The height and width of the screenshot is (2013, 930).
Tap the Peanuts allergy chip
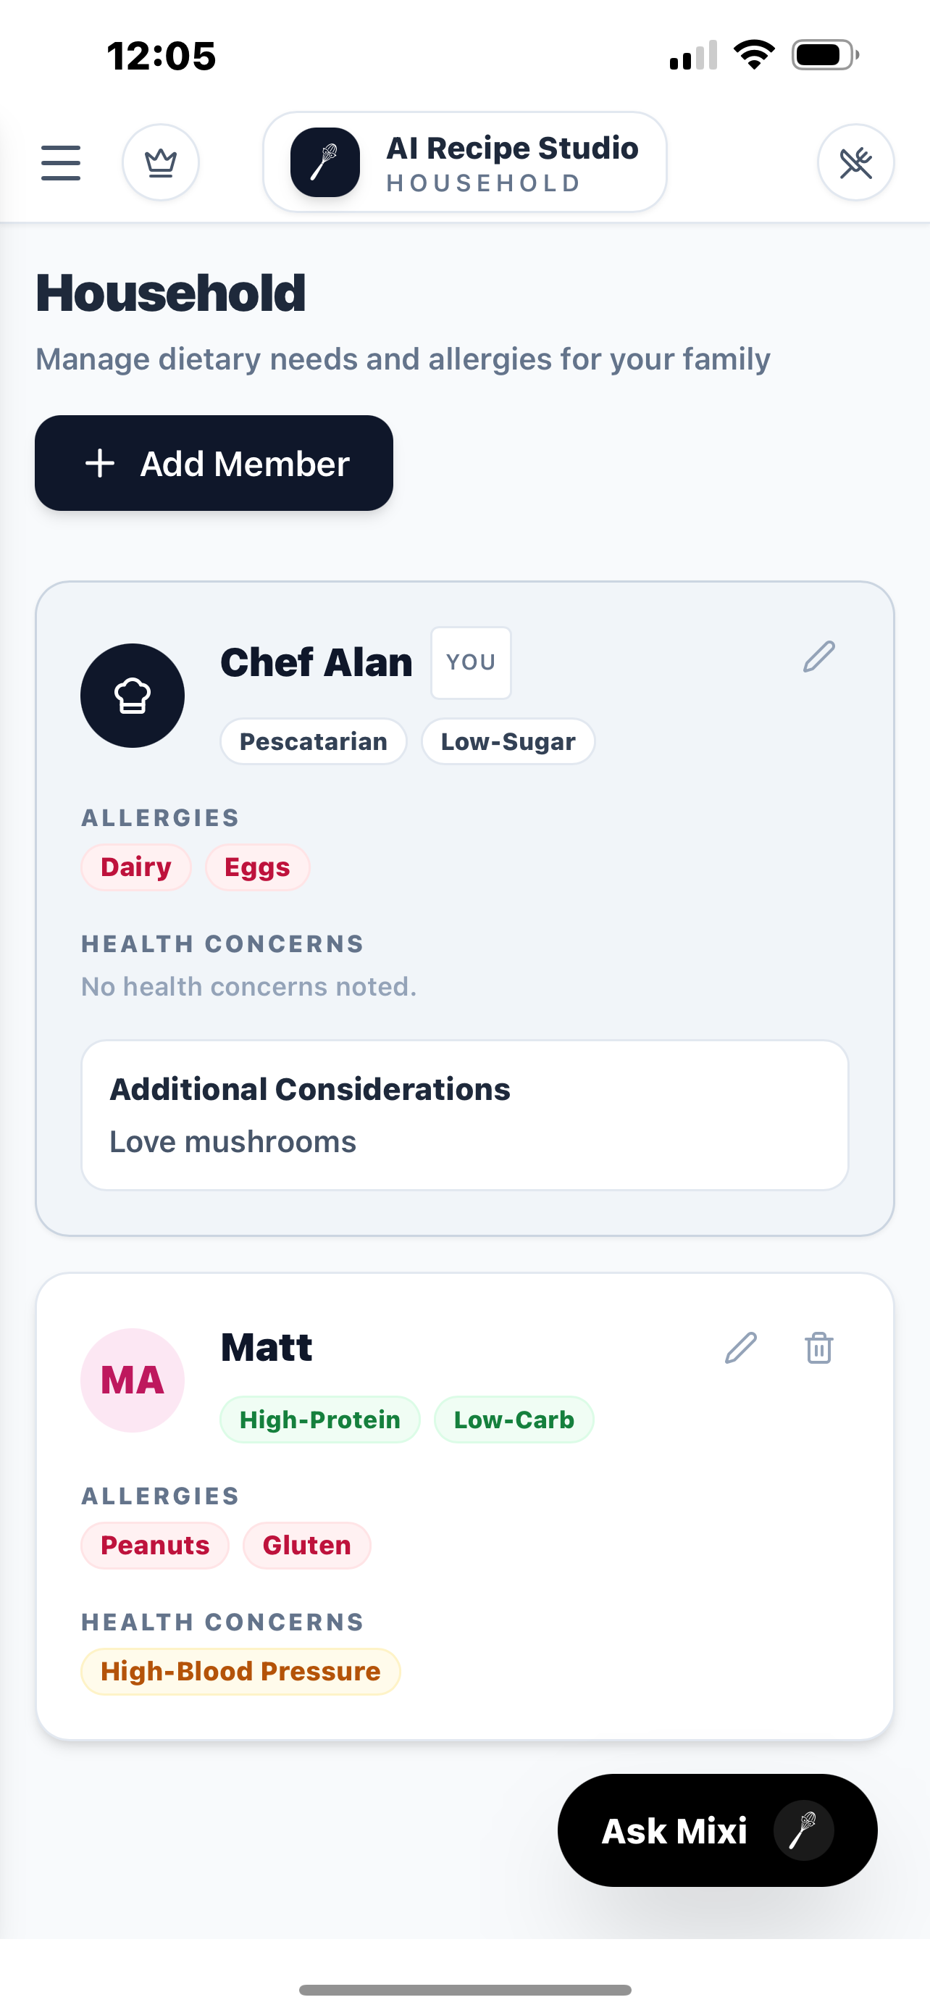(154, 1544)
